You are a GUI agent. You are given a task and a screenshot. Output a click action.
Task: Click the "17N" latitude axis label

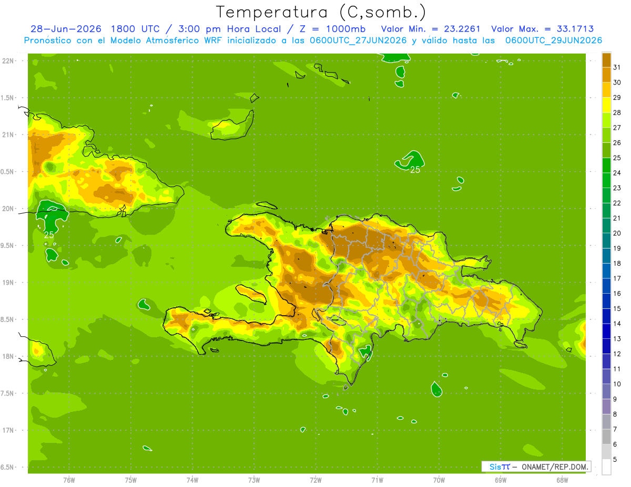[7, 430]
